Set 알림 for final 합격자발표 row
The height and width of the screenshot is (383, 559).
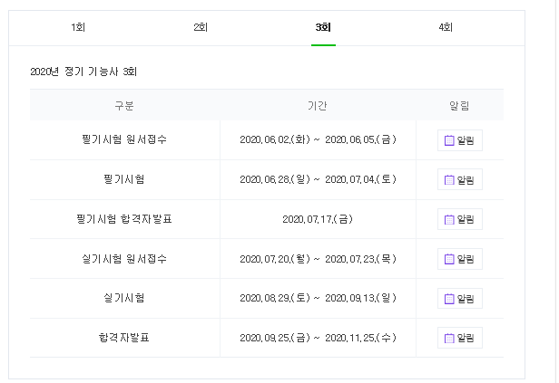point(460,338)
